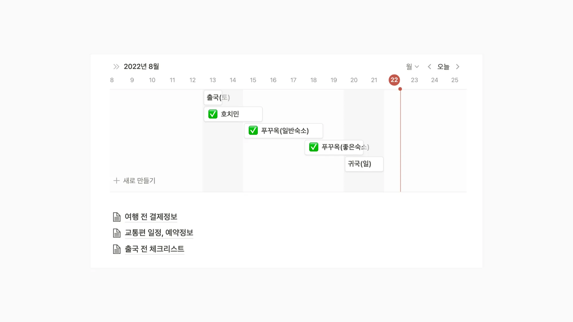
Task: Toggle the green checkmark on 호치민
Action: (x=213, y=114)
